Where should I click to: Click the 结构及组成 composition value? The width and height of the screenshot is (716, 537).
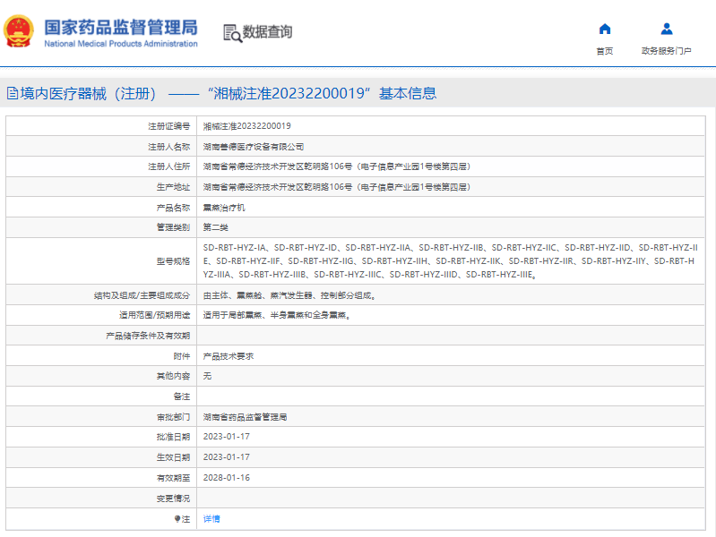(x=289, y=295)
